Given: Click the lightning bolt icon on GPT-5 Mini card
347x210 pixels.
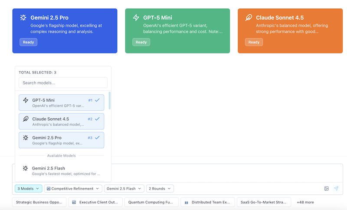Looking at the screenshot, I should click(x=136, y=18).
